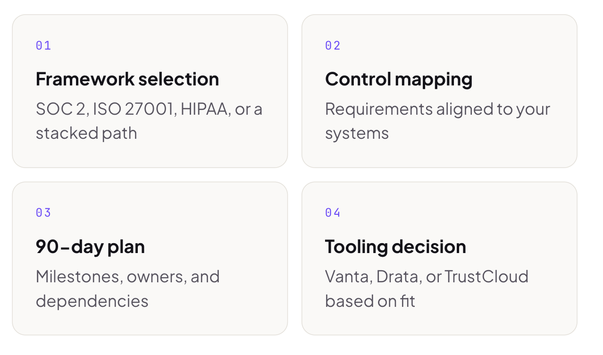This screenshot has width=603, height=355.
Task: Click the 03 number label
Action: 43,212
